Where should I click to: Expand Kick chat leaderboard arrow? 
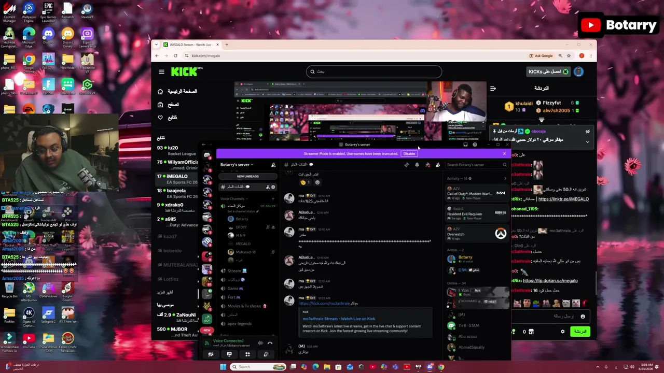click(542, 120)
